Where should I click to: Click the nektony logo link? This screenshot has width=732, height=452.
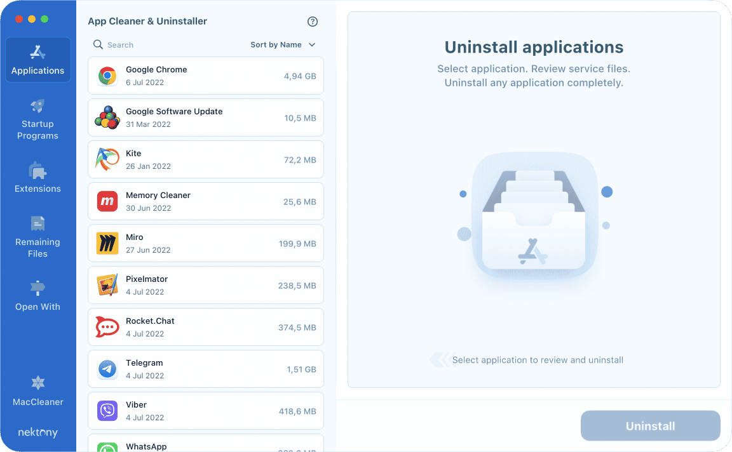38,432
